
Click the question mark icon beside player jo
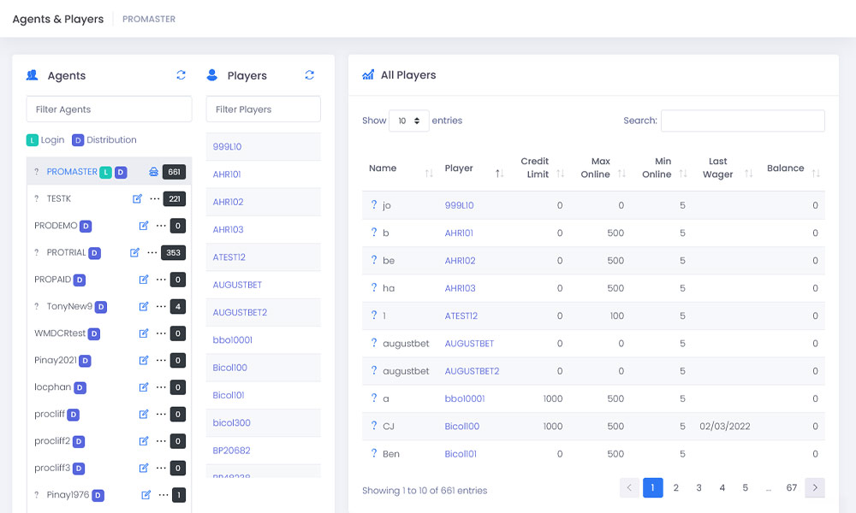[374, 205]
